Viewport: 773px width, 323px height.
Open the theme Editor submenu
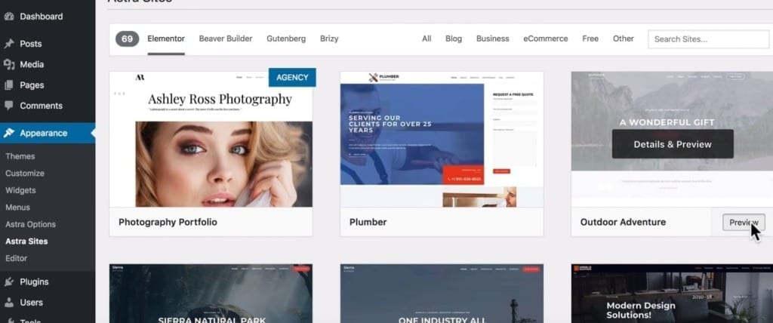pyautogui.click(x=17, y=258)
